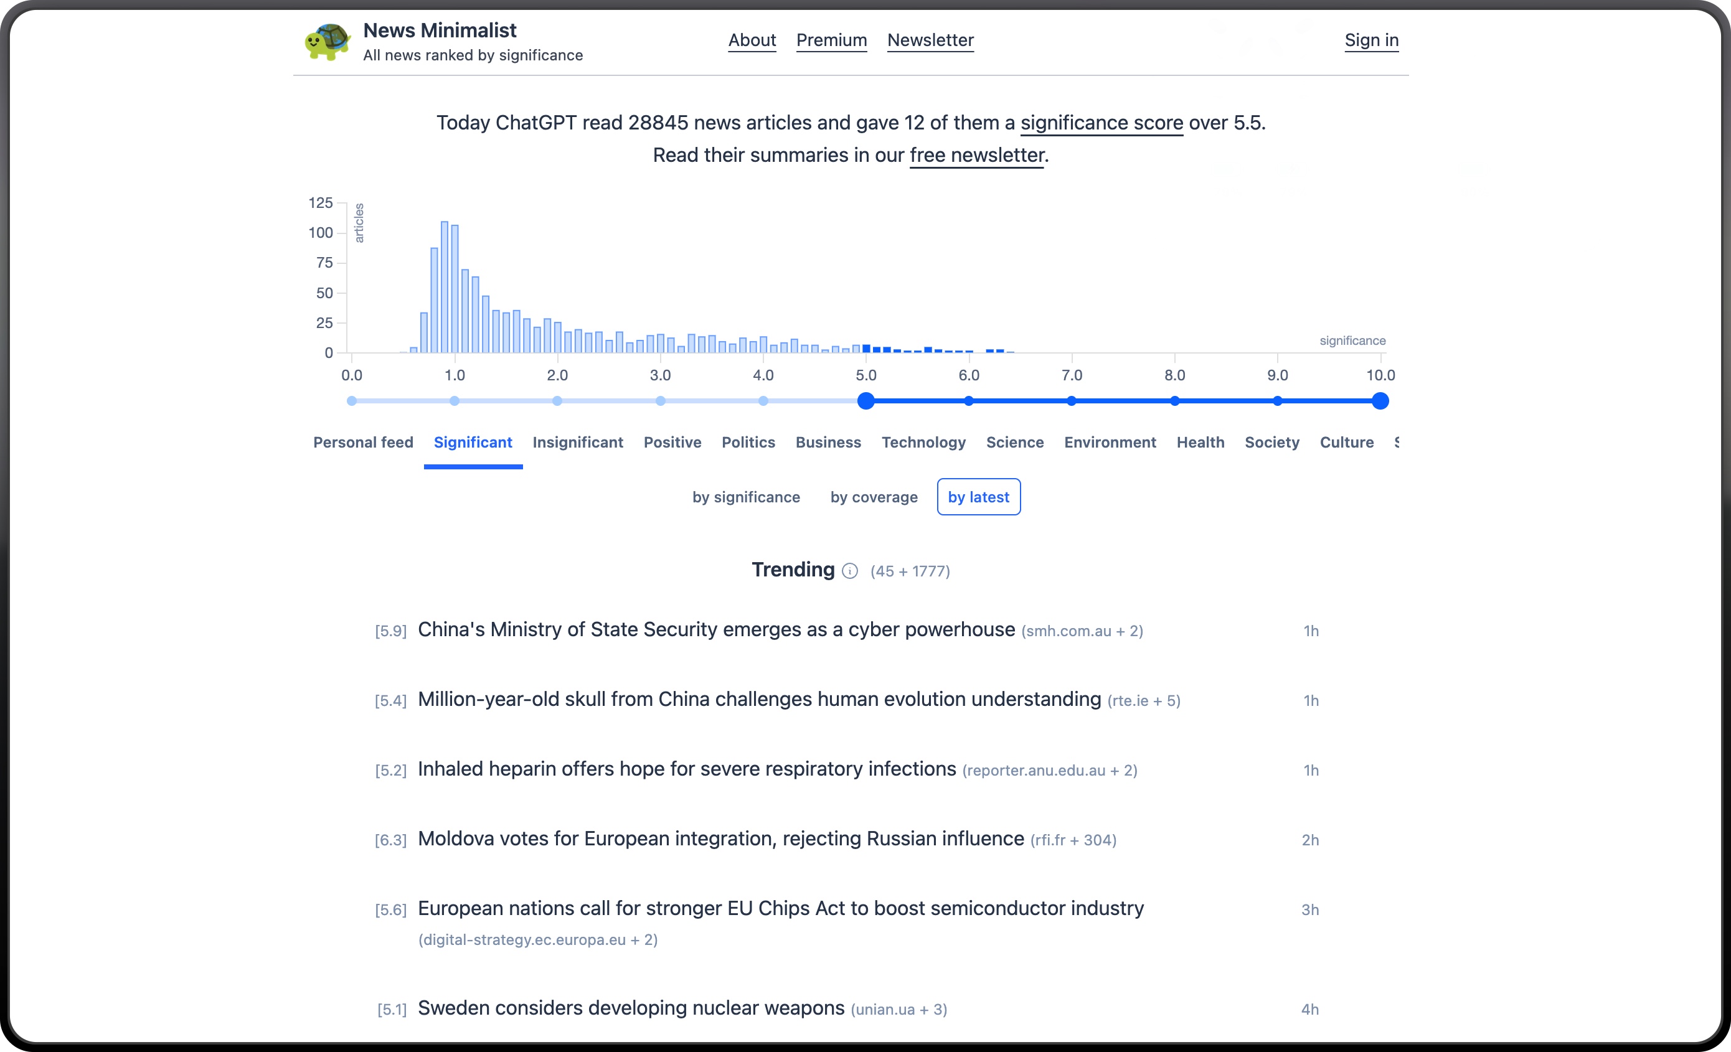Select the by latest sort option
The image size is (1731, 1052).
978,497
